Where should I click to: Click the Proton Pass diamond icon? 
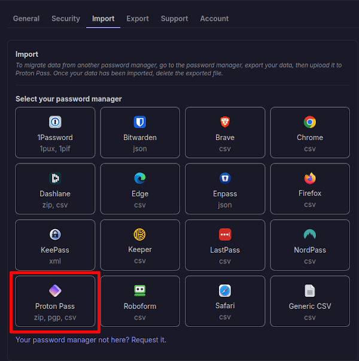[55, 290]
